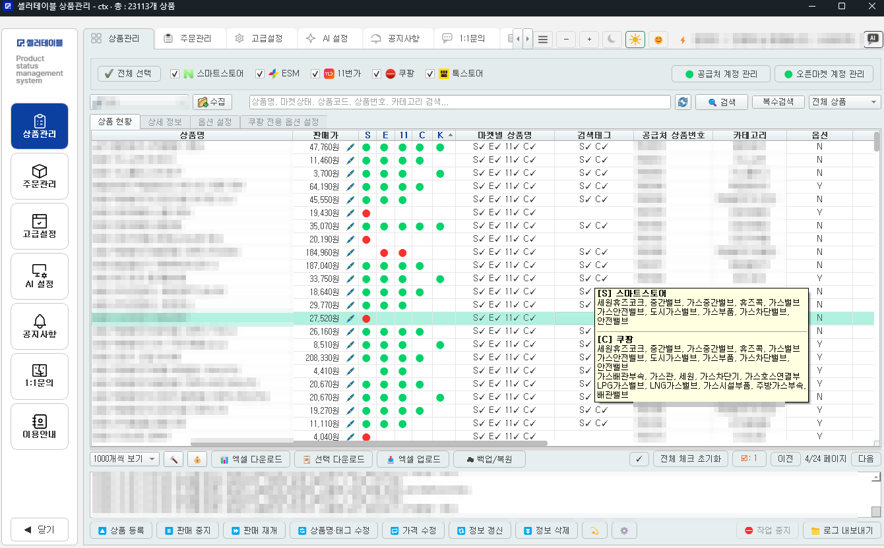Click the product search input field
884x548 pixels.
coord(460,102)
